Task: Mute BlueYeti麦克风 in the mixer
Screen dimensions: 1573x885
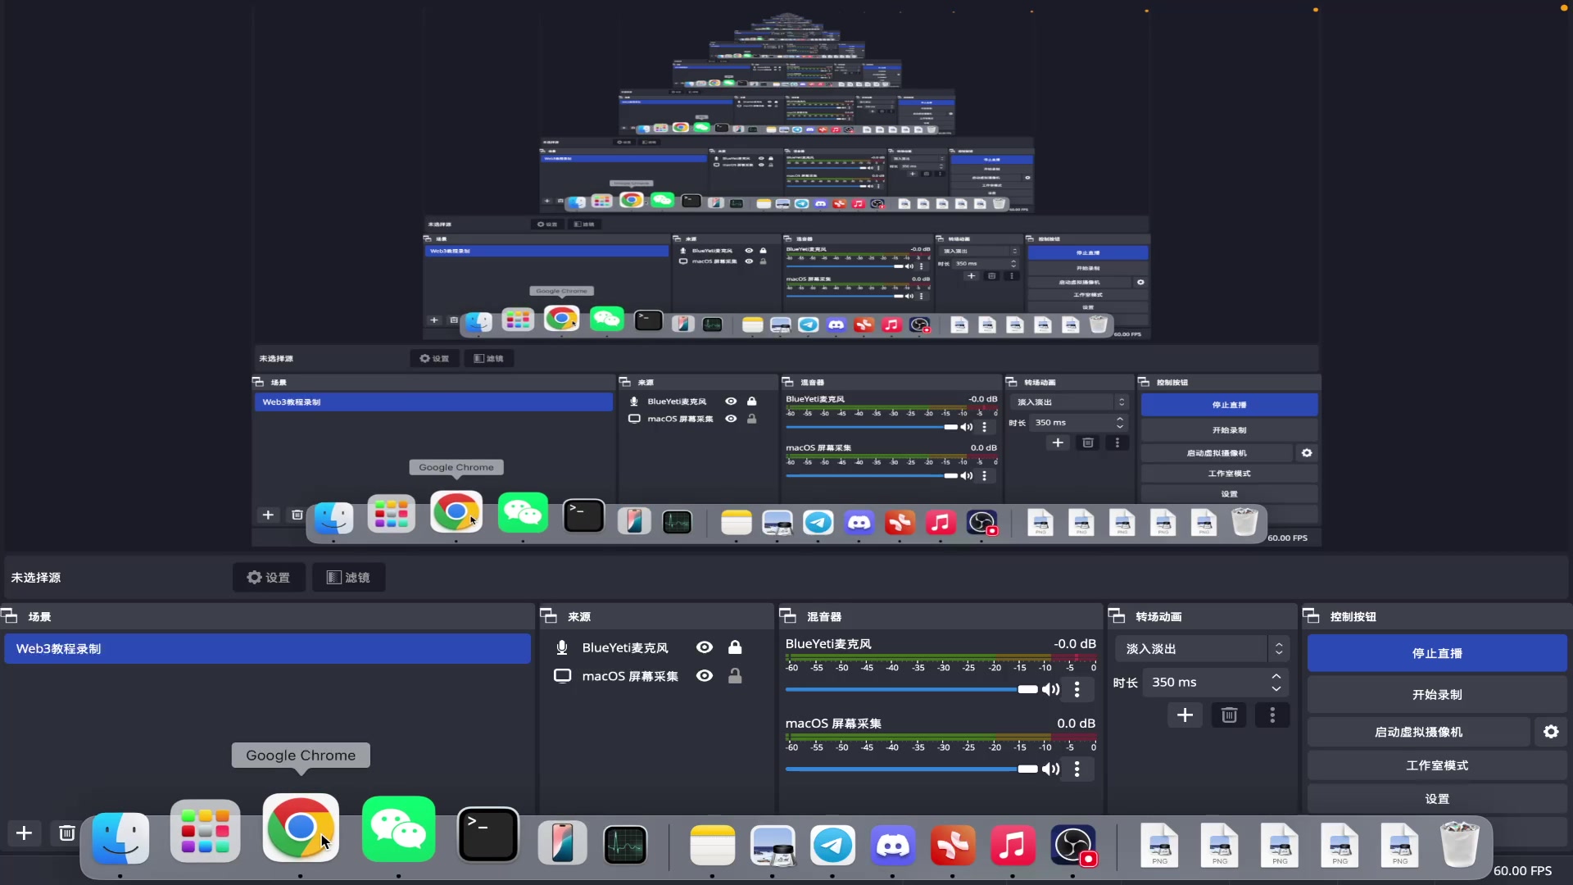Action: (1050, 689)
